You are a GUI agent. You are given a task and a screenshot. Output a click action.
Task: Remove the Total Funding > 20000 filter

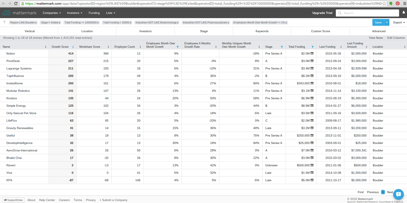(130, 23)
